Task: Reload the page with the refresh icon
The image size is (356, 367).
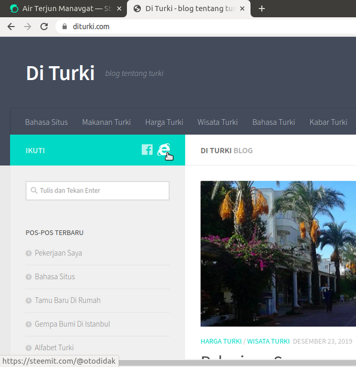Action: pyautogui.click(x=44, y=27)
